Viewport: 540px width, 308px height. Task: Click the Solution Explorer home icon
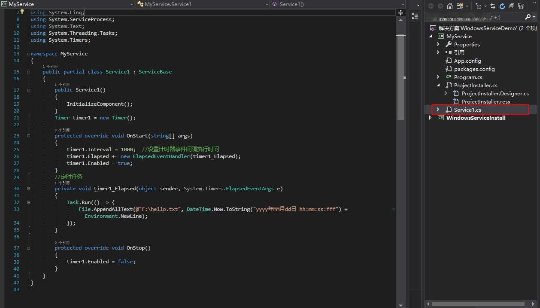click(450, 6)
